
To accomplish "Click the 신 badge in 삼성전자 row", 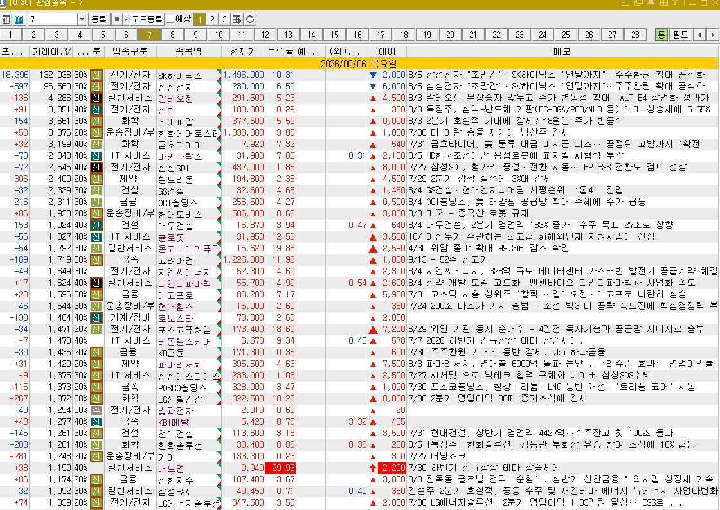I will point(96,86).
